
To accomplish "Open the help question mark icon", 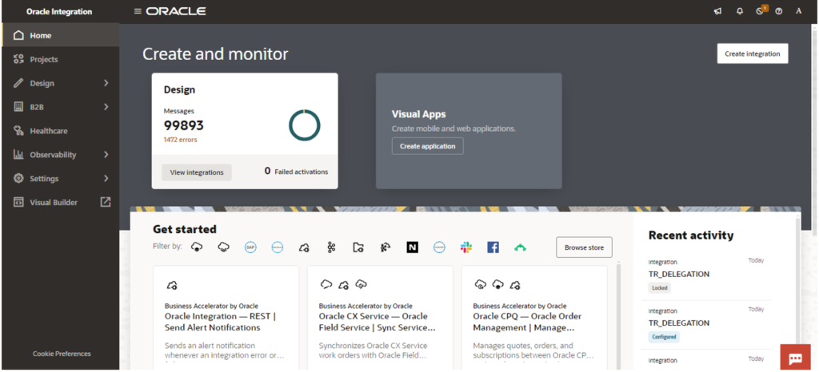I will 778,11.
